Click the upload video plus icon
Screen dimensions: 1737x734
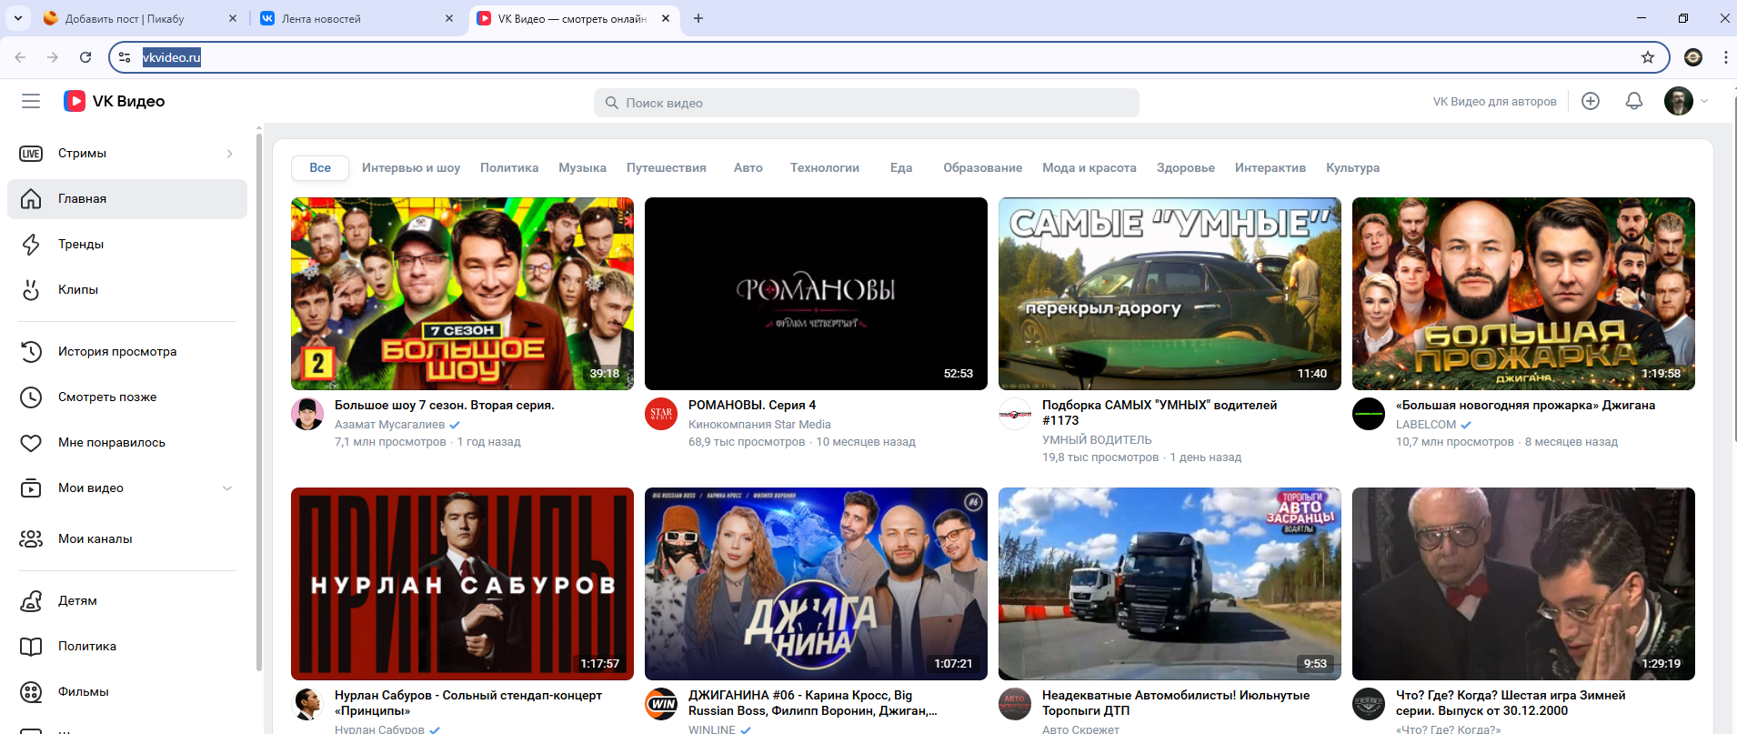(x=1591, y=101)
